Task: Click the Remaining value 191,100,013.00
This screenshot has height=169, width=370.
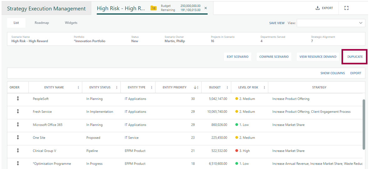Action: pyautogui.click(x=190, y=10)
